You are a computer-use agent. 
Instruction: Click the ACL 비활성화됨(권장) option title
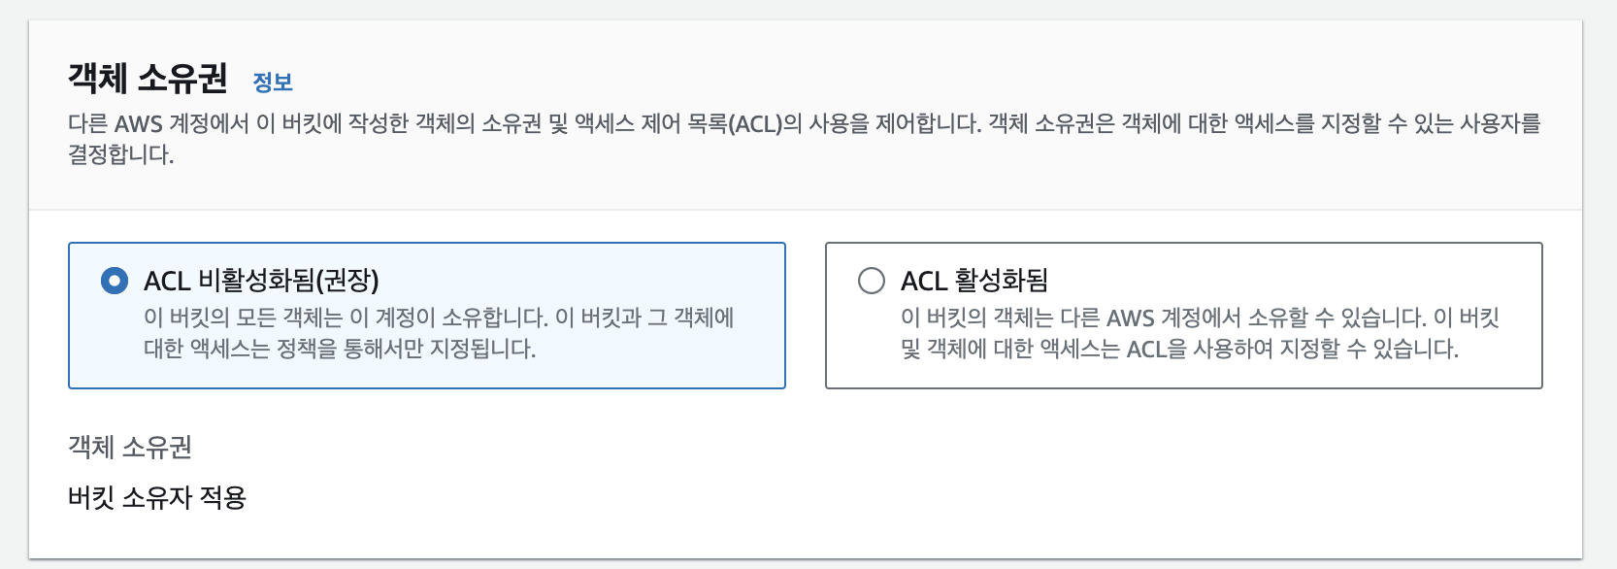point(261,281)
